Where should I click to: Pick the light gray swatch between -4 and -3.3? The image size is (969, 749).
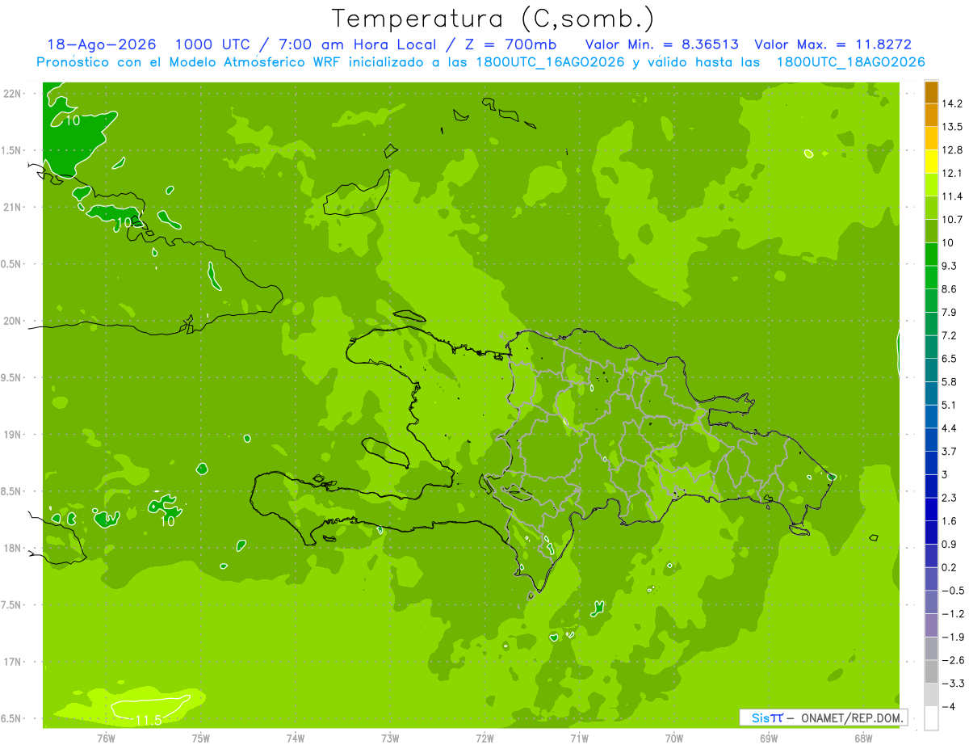tap(930, 695)
